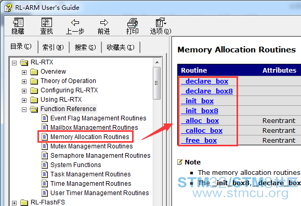This screenshot has height=206, width=301.
Task: Click the Mailbox Management Routines page icon
Action: (45, 128)
